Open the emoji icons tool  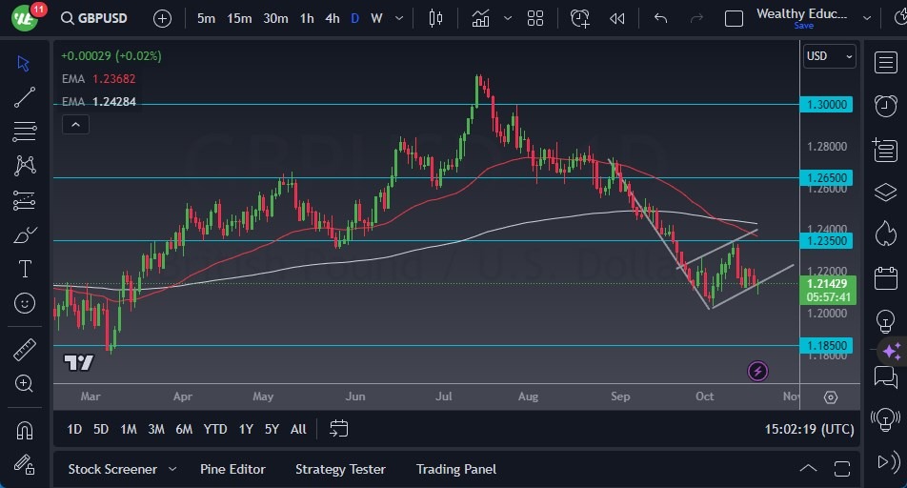tap(25, 303)
